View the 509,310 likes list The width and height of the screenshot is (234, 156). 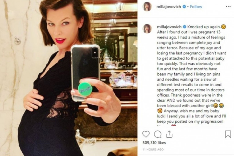click(154, 143)
